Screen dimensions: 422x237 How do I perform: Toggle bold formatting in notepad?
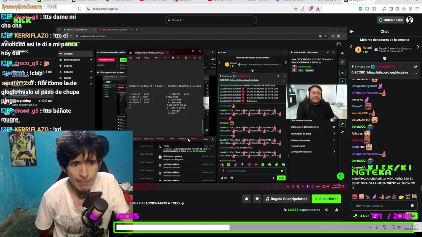tap(173, 58)
